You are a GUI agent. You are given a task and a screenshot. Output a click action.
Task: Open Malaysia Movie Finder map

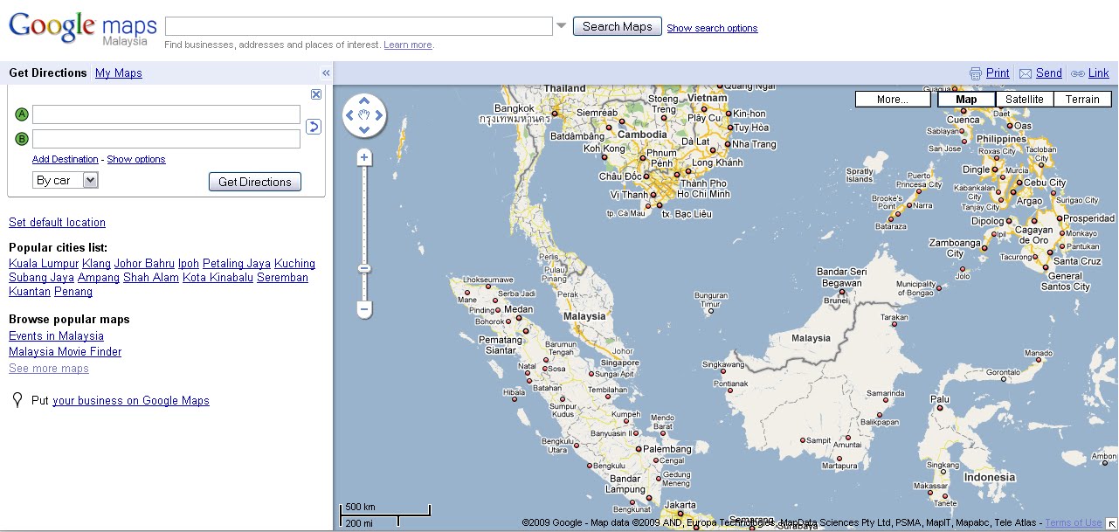65,352
